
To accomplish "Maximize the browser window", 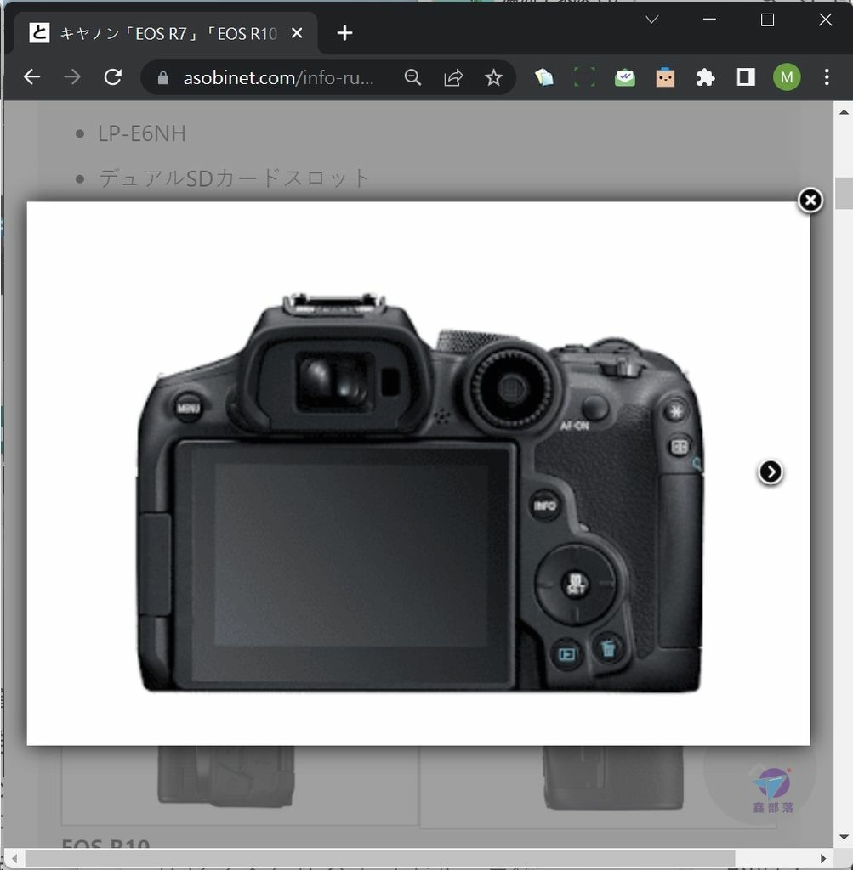I will click(767, 20).
